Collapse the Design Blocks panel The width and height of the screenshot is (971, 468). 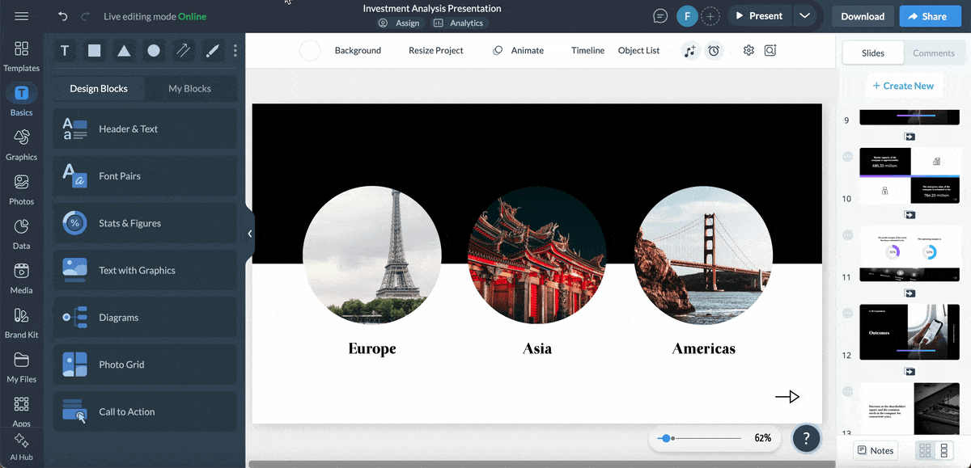point(249,234)
